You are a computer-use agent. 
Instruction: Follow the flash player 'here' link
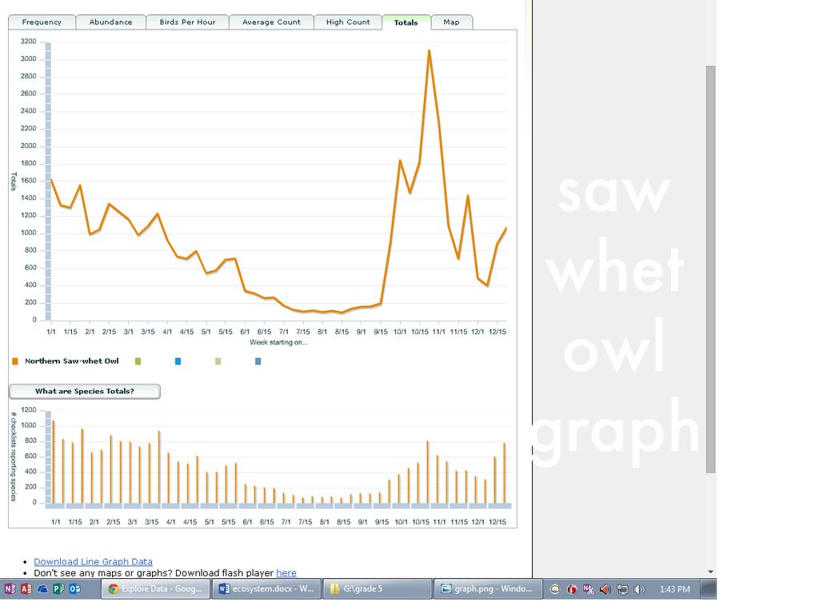pyautogui.click(x=286, y=572)
